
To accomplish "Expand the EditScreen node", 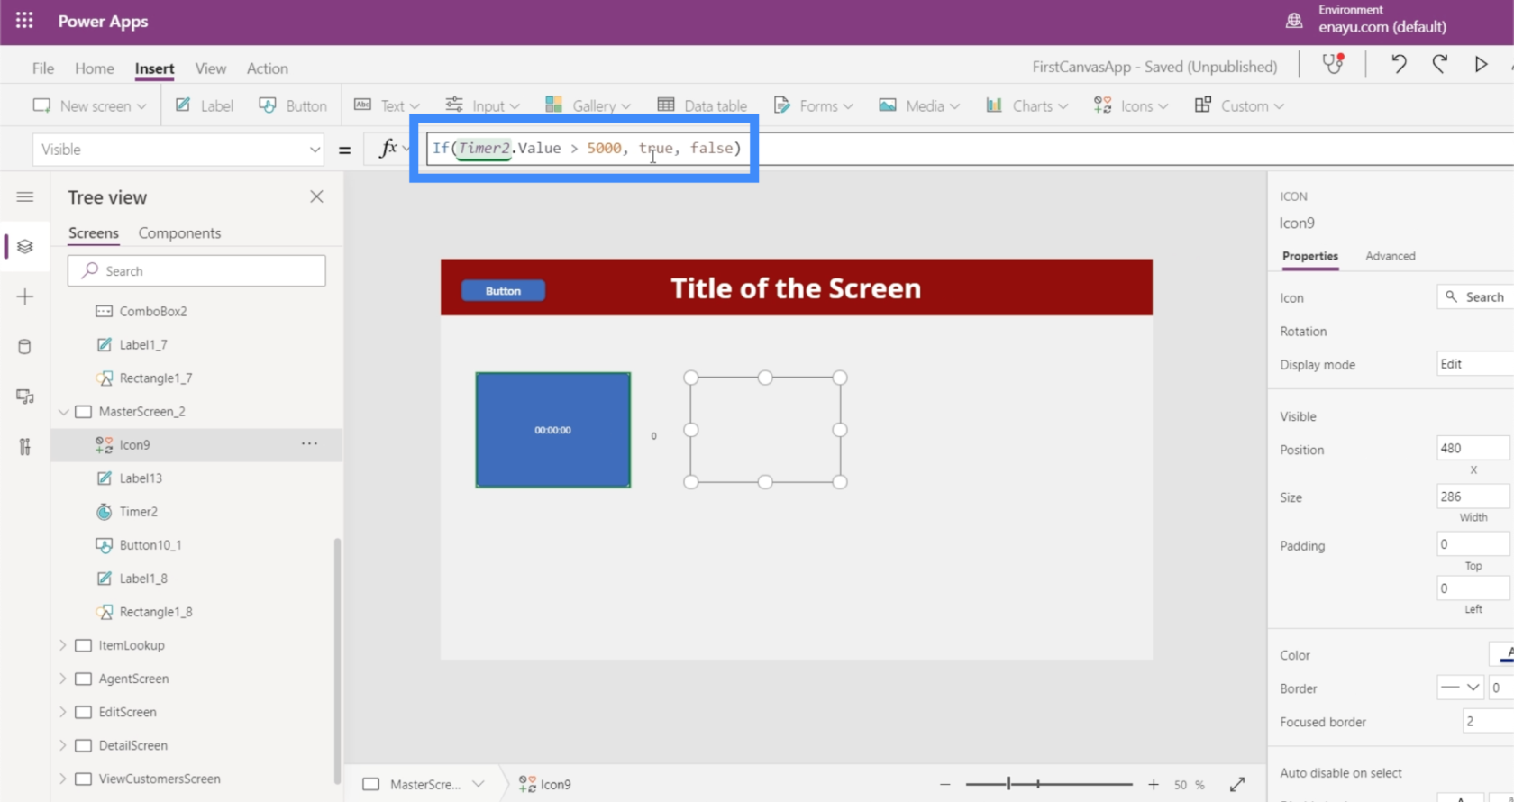I will [x=63, y=712].
